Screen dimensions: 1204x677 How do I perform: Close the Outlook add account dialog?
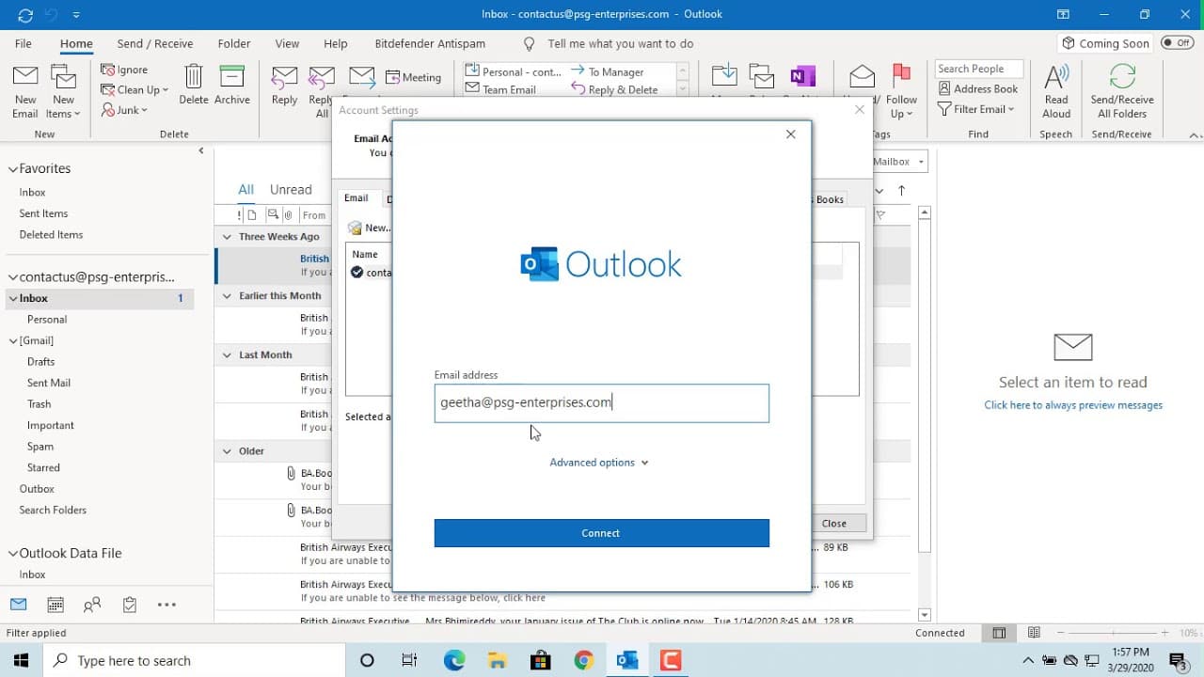pos(790,134)
